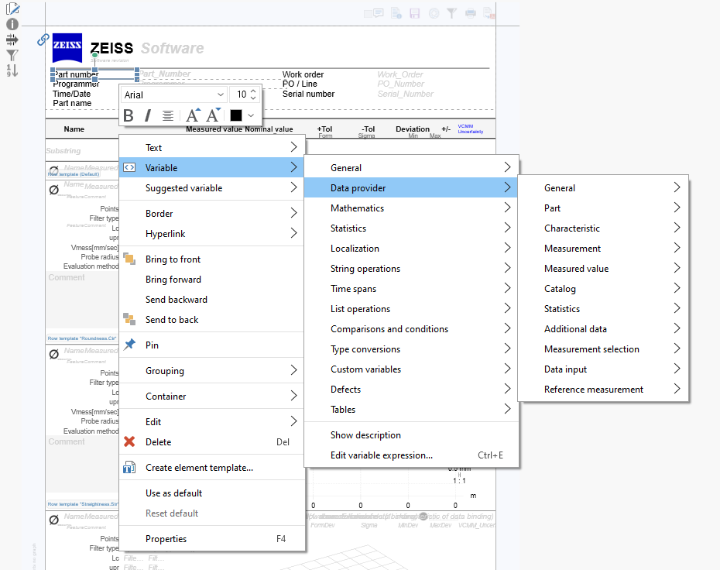
Task: Click the black font color swatch
Action: [x=236, y=115]
